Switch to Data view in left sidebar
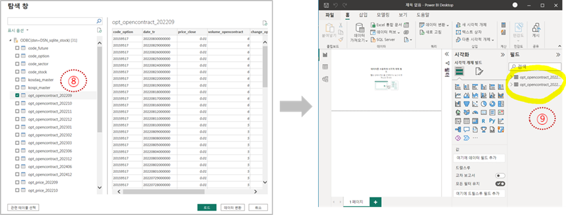The width and height of the screenshot is (566, 215). pos(325,67)
